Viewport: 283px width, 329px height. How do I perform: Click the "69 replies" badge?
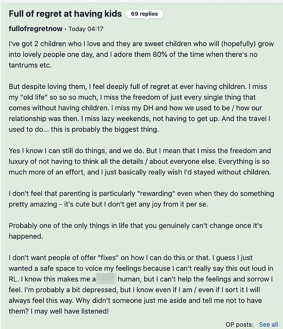tap(144, 14)
